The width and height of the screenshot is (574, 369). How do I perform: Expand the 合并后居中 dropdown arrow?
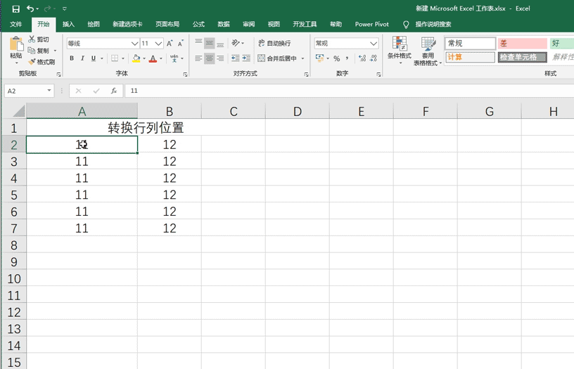(x=302, y=58)
